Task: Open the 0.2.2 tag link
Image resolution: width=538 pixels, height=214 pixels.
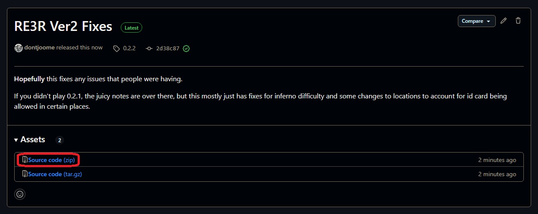Action: point(129,49)
